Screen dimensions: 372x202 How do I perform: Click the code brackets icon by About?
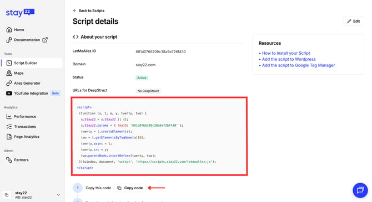[76, 37]
